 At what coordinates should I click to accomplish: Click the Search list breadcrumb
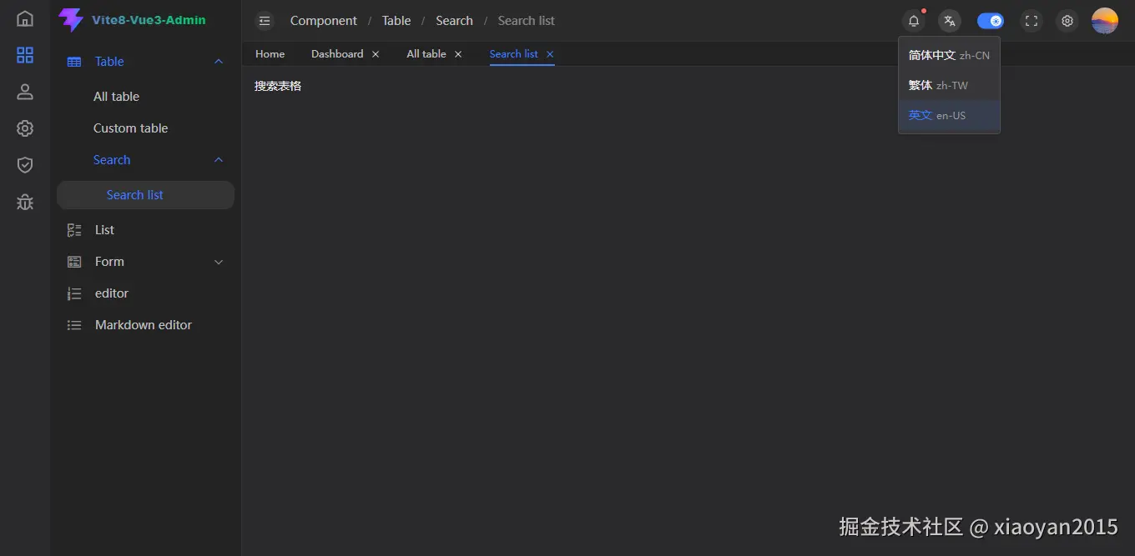526,21
